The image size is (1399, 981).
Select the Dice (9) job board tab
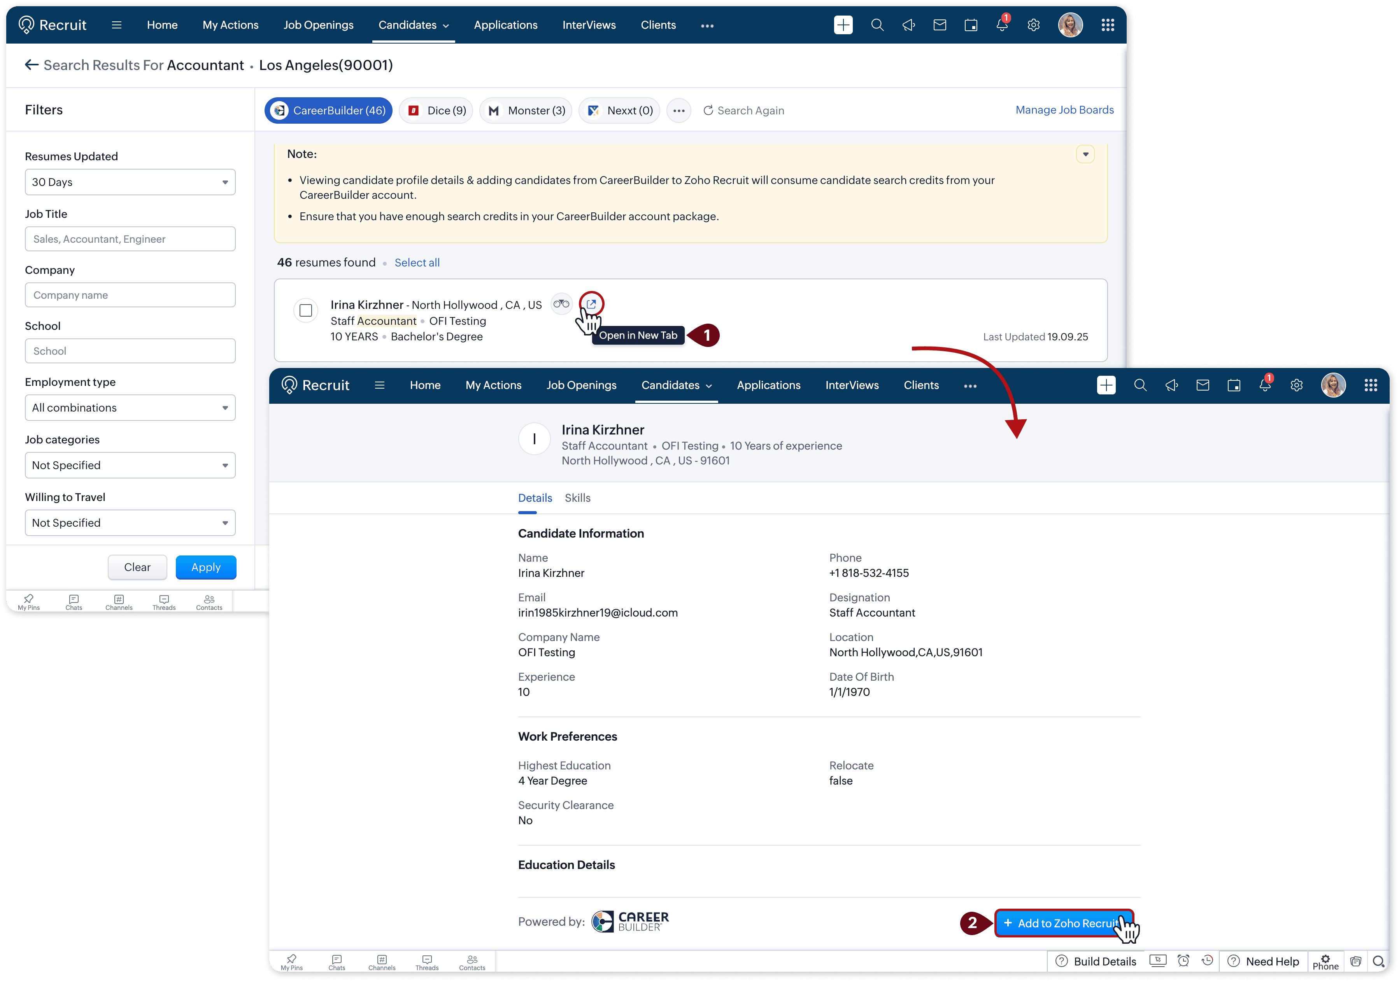coord(436,110)
